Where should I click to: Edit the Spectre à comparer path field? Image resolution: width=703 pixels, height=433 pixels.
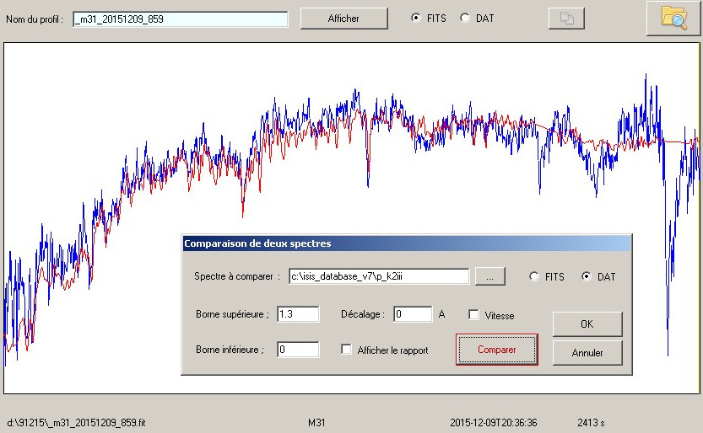click(379, 276)
